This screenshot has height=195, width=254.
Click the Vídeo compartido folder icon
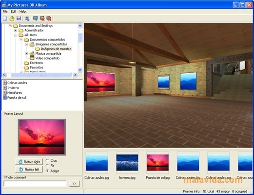[x=32, y=58]
